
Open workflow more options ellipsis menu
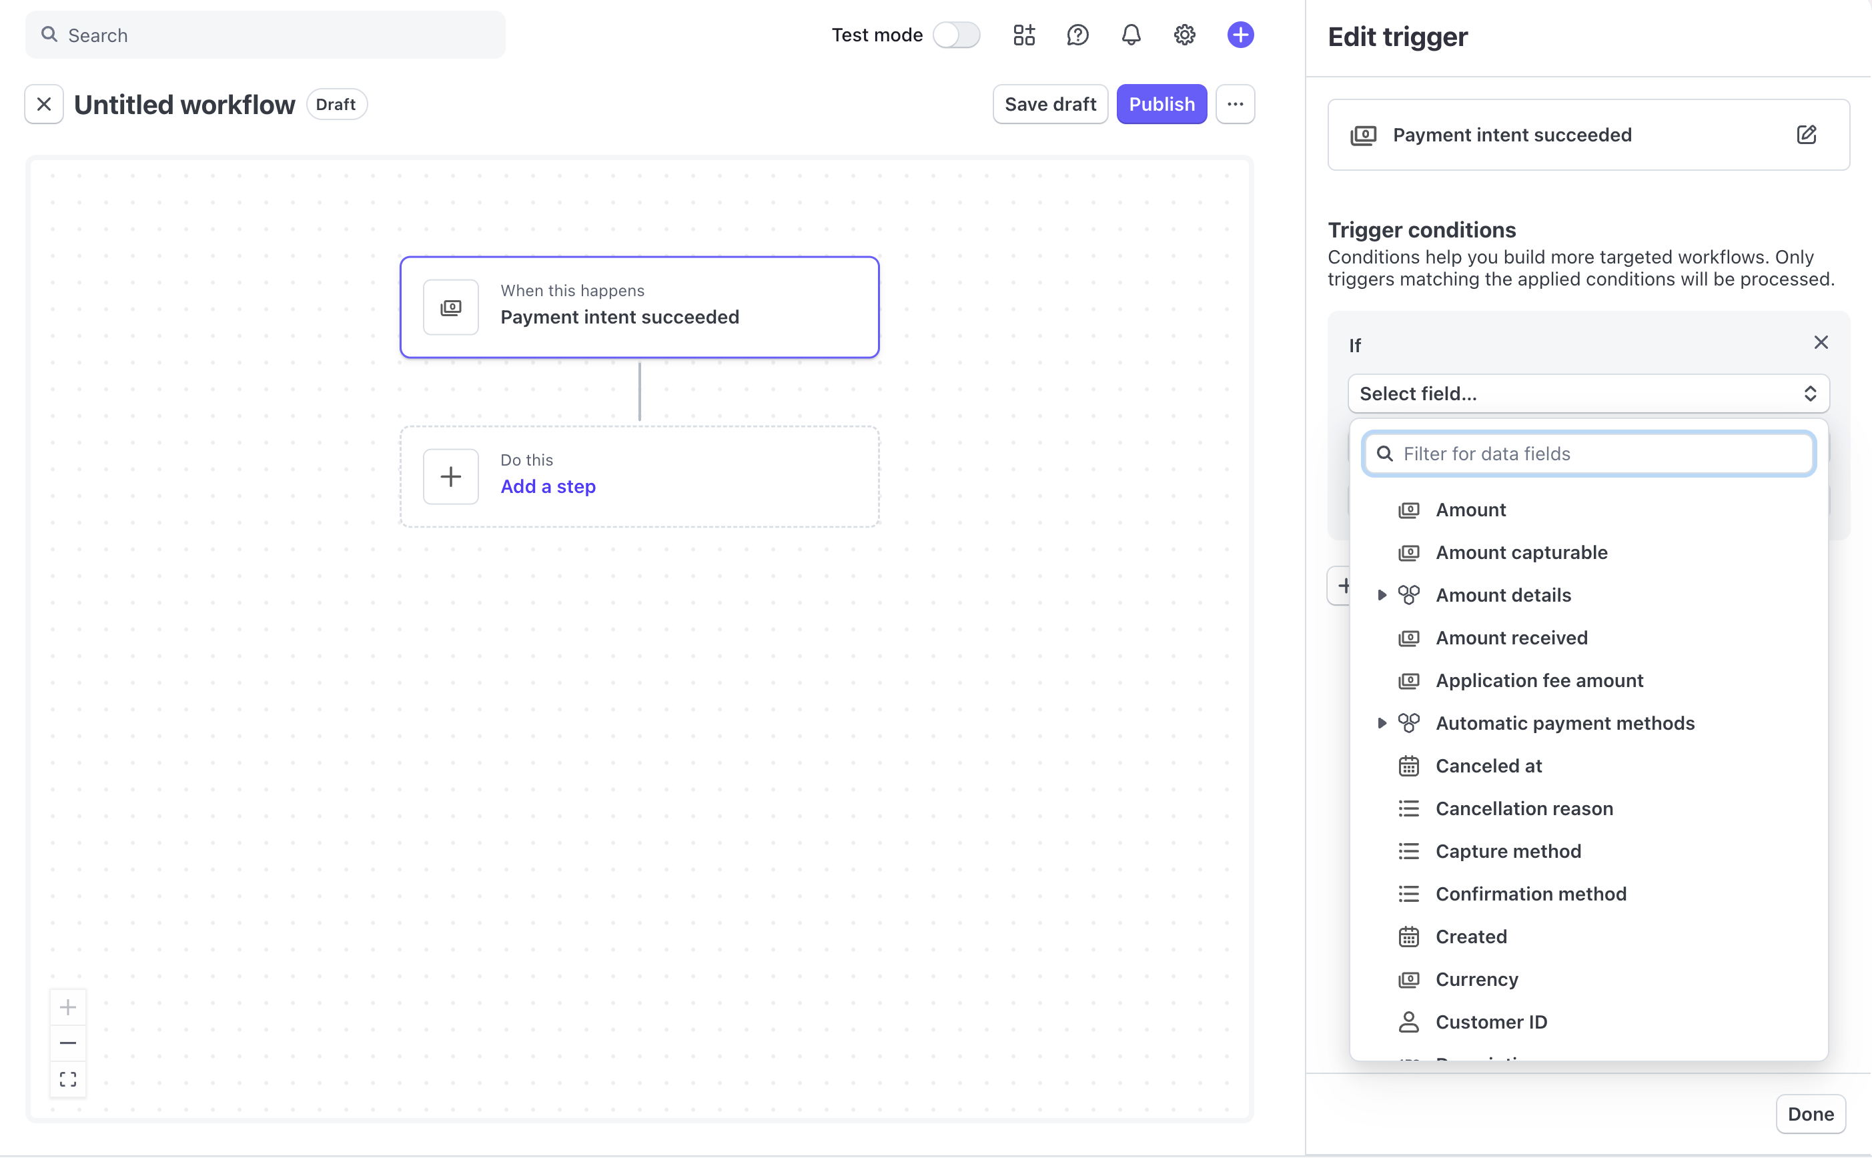click(x=1235, y=104)
